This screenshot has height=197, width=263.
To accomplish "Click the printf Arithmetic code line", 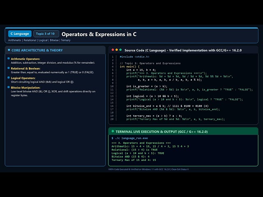I will point(180,76).
